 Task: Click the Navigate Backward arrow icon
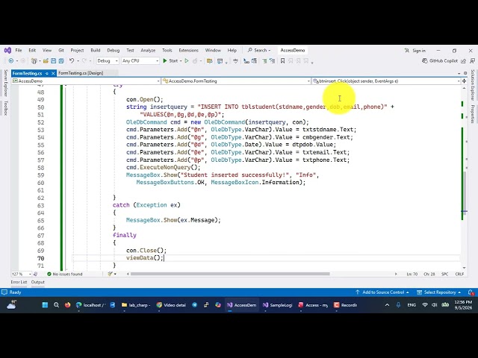click(11, 61)
